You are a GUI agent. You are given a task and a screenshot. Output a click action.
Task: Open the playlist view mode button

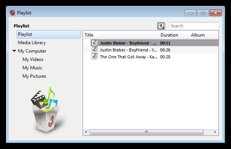pos(161,26)
